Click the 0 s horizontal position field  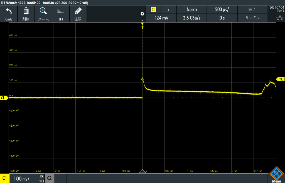coord(222,18)
